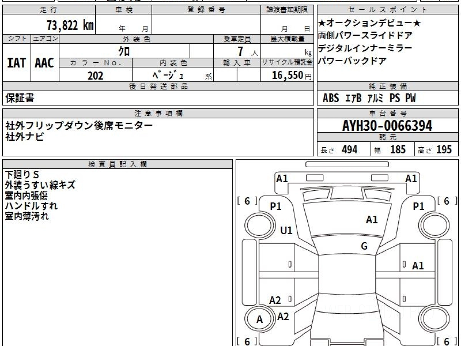The height and width of the screenshot is (346, 461).
Task: Select the パワーバックドア line
Action: pyautogui.click(x=352, y=61)
